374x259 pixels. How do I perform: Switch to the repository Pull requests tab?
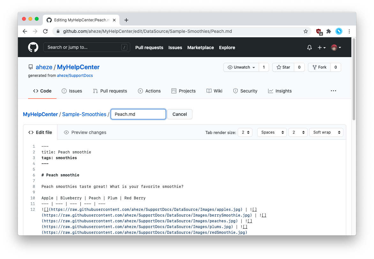[110, 91]
